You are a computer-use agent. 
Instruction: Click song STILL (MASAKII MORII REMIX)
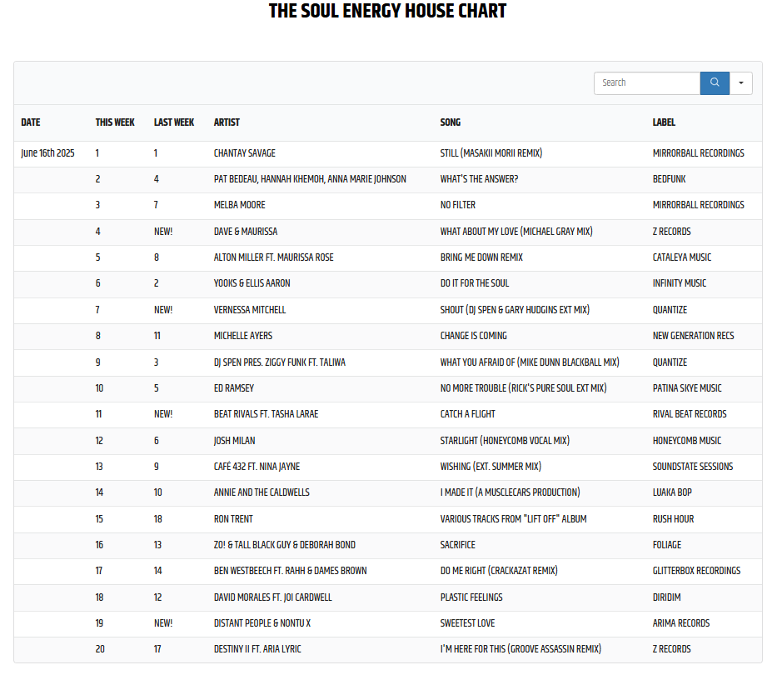(491, 153)
